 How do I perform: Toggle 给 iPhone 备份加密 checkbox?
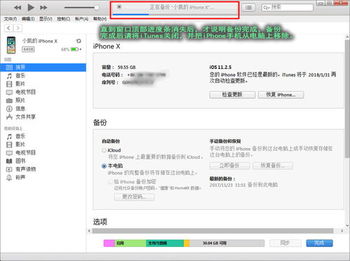pyautogui.click(x=110, y=182)
